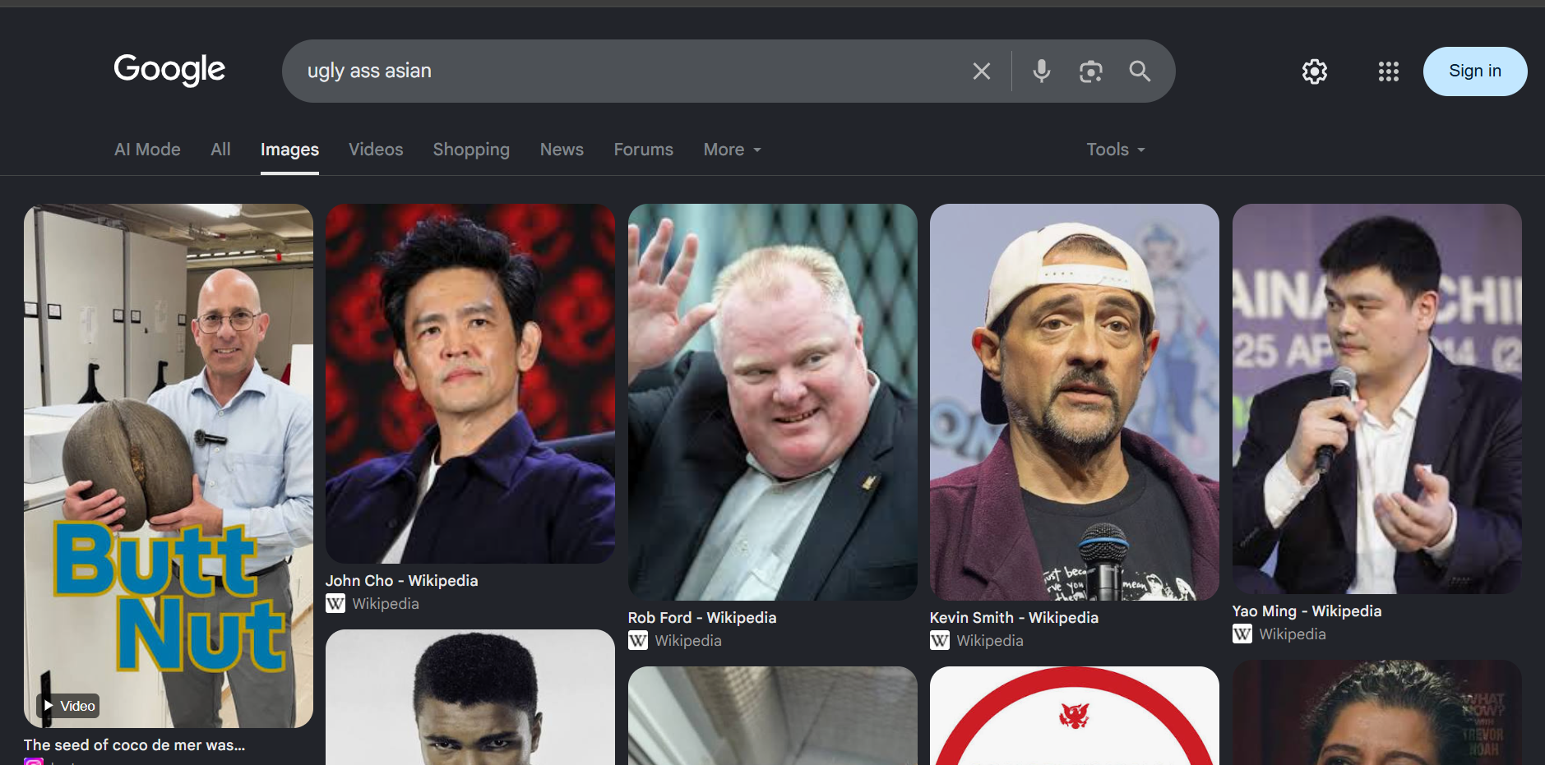Click the Google logo
Screen dimensions: 1545x765
point(169,70)
